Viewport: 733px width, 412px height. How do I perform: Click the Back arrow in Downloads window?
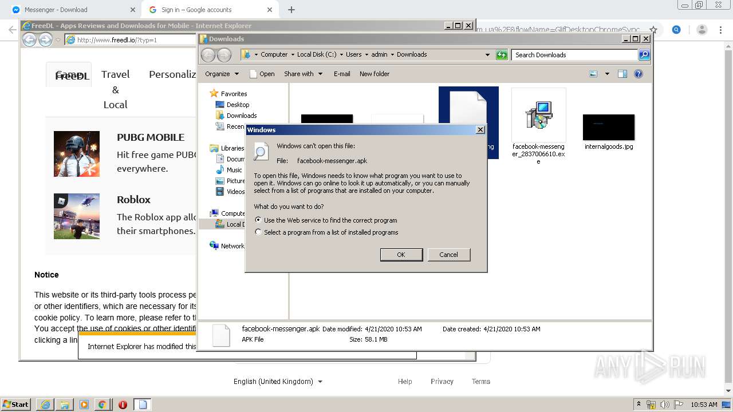[x=208, y=55]
